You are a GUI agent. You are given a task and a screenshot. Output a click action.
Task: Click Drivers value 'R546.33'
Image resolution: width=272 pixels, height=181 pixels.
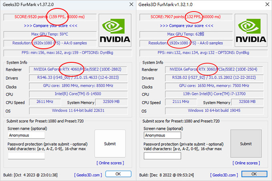click(78, 78)
